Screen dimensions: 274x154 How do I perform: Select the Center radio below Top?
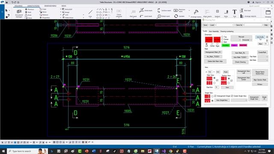[222, 39]
